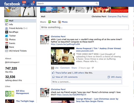Click the shares icon beside 205 shares
This screenshot has height=103, width=134.
[109, 77]
